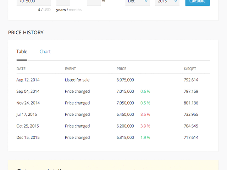
Task: Click the Jul 17, 2015 date
Action: (27, 114)
